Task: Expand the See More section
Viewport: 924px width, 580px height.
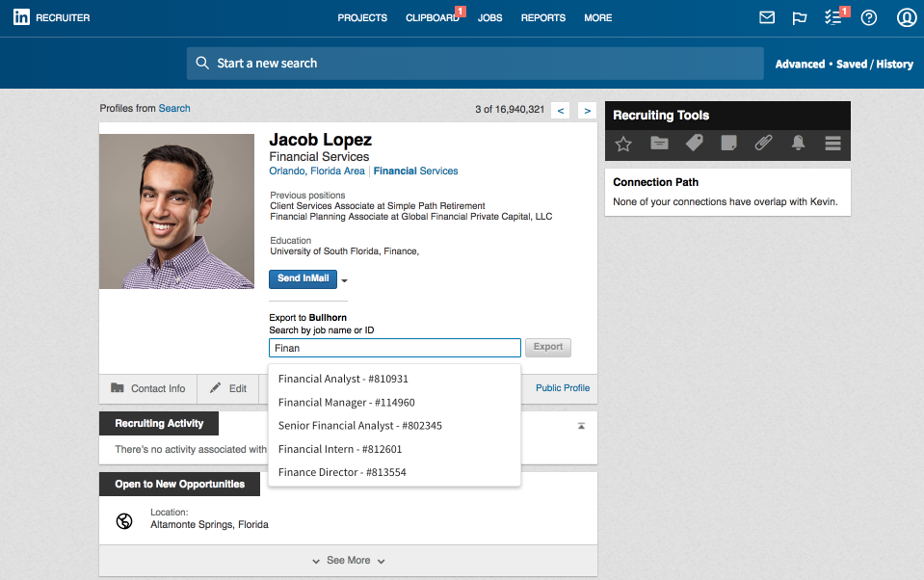Action: [348, 561]
